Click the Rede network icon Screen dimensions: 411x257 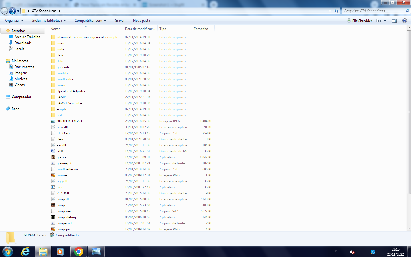click(8, 109)
